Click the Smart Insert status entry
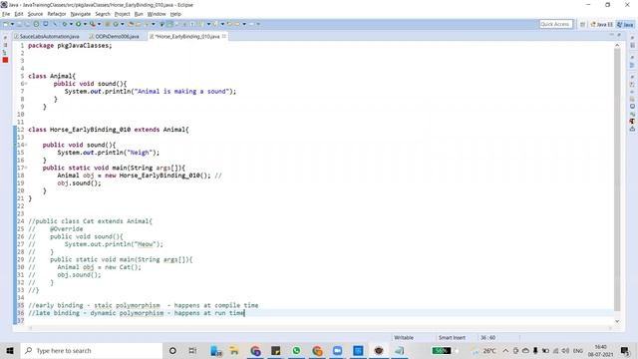638x359 pixels. pos(452,337)
